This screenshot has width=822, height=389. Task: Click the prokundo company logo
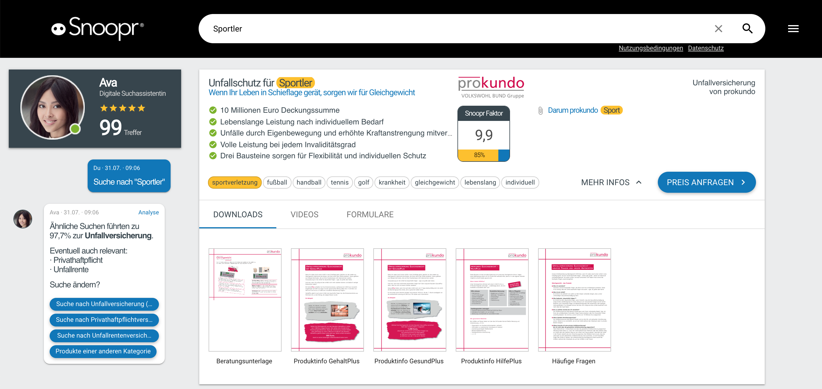(x=491, y=87)
